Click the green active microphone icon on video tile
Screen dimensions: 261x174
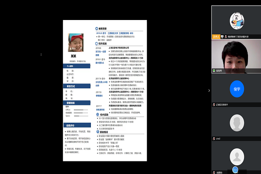coord(214,70)
